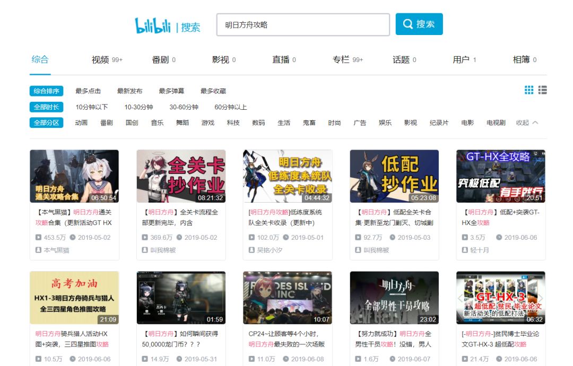This screenshot has height=366, width=573.
Task: Filter by 纪录片 category
Action: [x=439, y=123]
